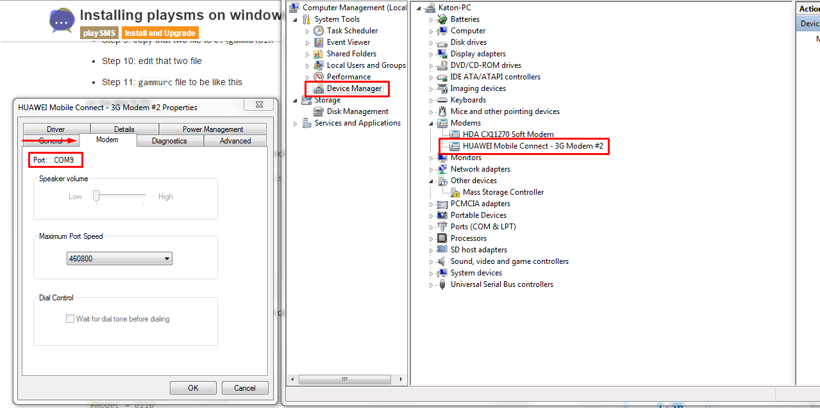This screenshot has width=820, height=408.
Task: Click the Performance icon in the tree
Action: tap(319, 77)
